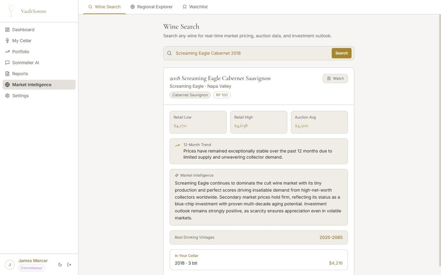This screenshot has width=441, height=275.
Task: Click the Settings gear icon
Action: coord(7,96)
